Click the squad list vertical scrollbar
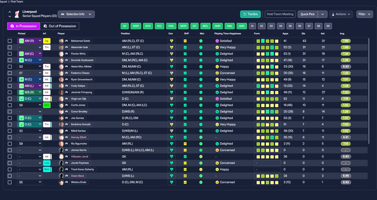Viewport: 377px width, 200px height. coord(369,91)
